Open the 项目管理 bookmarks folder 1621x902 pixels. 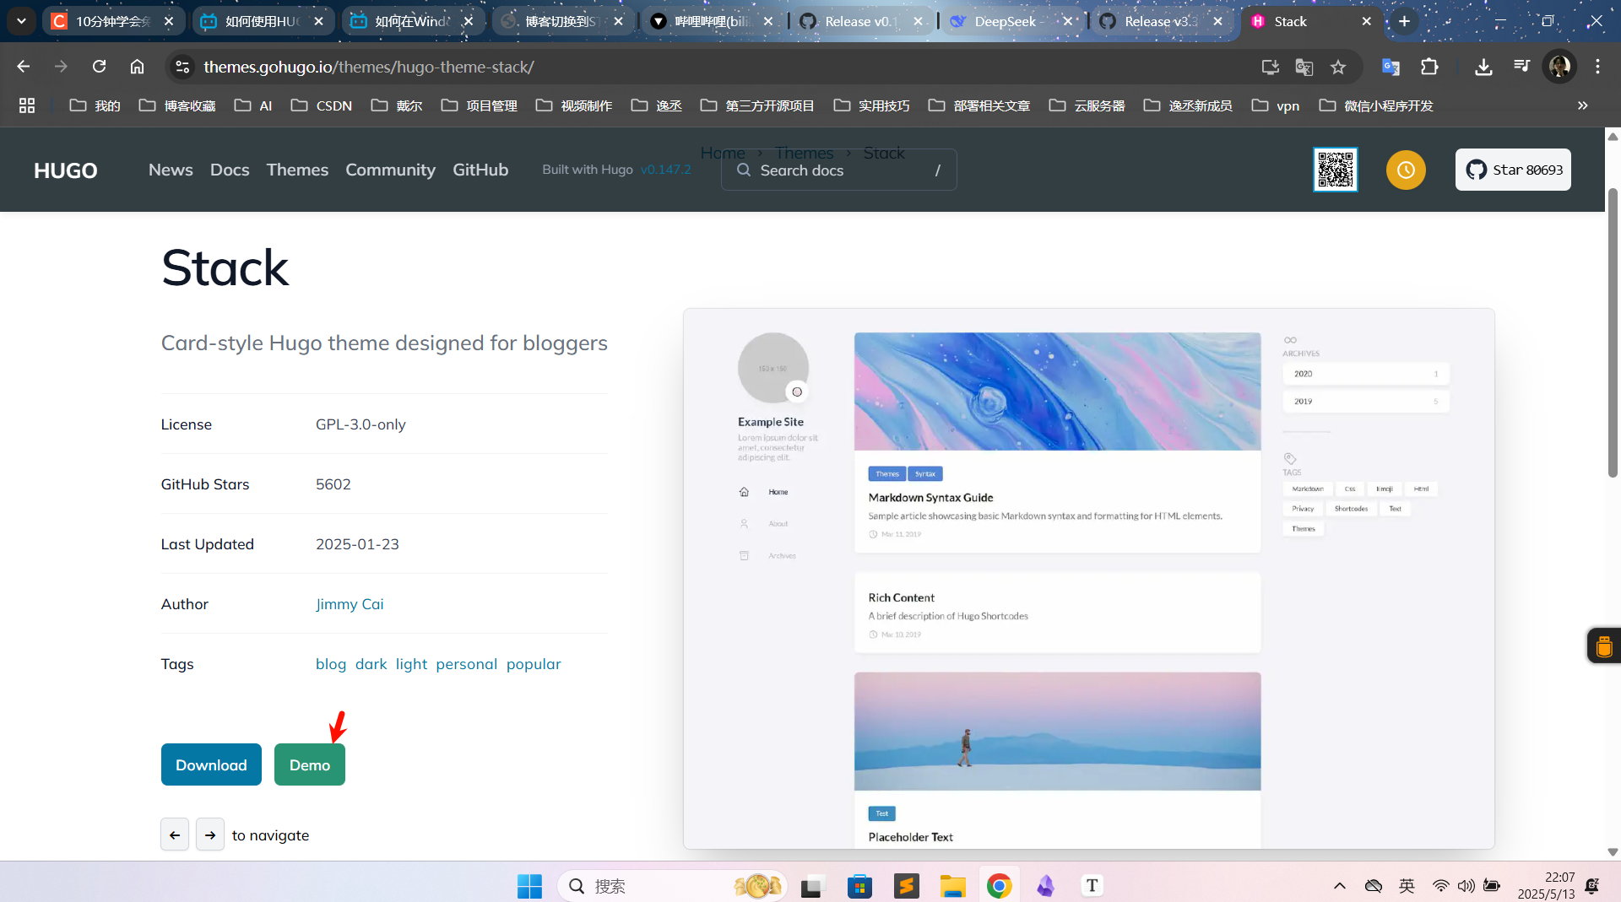[x=480, y=105]
